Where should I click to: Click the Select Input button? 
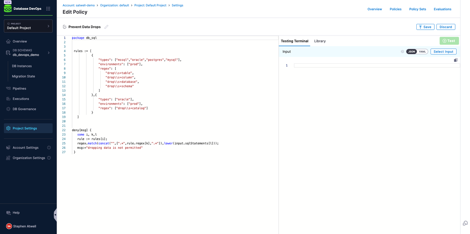pos(443,52)
